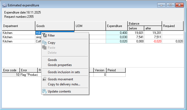
Task: Open Goods from the context menu
Action: [52, 60]
